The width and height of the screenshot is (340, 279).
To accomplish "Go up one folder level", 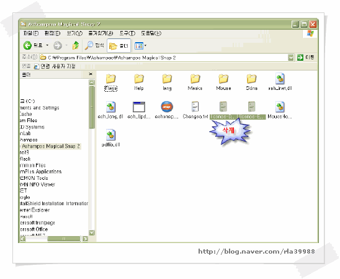I will point(76,45).
